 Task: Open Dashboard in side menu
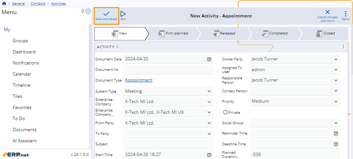pos(24,52)
